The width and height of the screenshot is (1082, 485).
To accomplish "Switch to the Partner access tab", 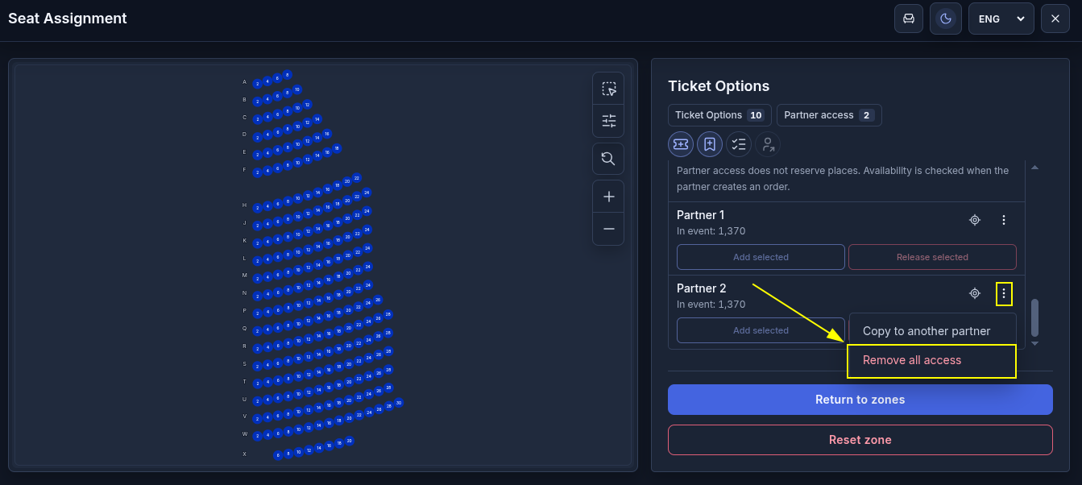I will click(829, 115).
